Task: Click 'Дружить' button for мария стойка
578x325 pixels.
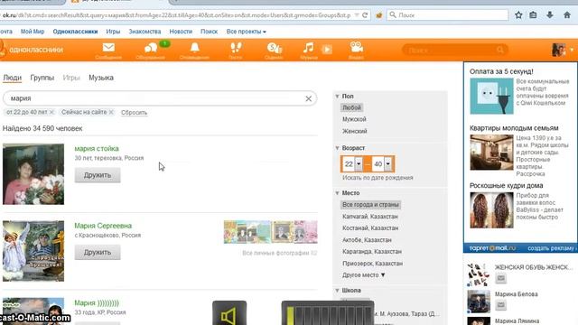Action: pyautogui.click(x=98, y=175)
